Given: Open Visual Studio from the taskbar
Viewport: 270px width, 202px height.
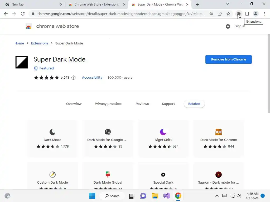Looking at the screenshot, I should 167,196.
